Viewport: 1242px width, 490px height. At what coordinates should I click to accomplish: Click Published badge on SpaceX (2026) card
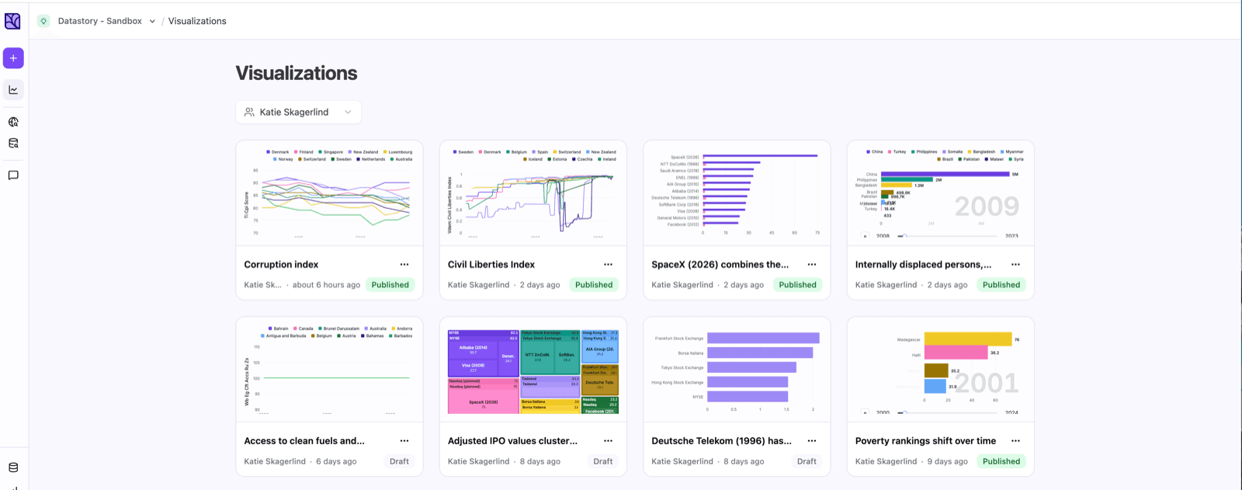[x=797, y=285]
